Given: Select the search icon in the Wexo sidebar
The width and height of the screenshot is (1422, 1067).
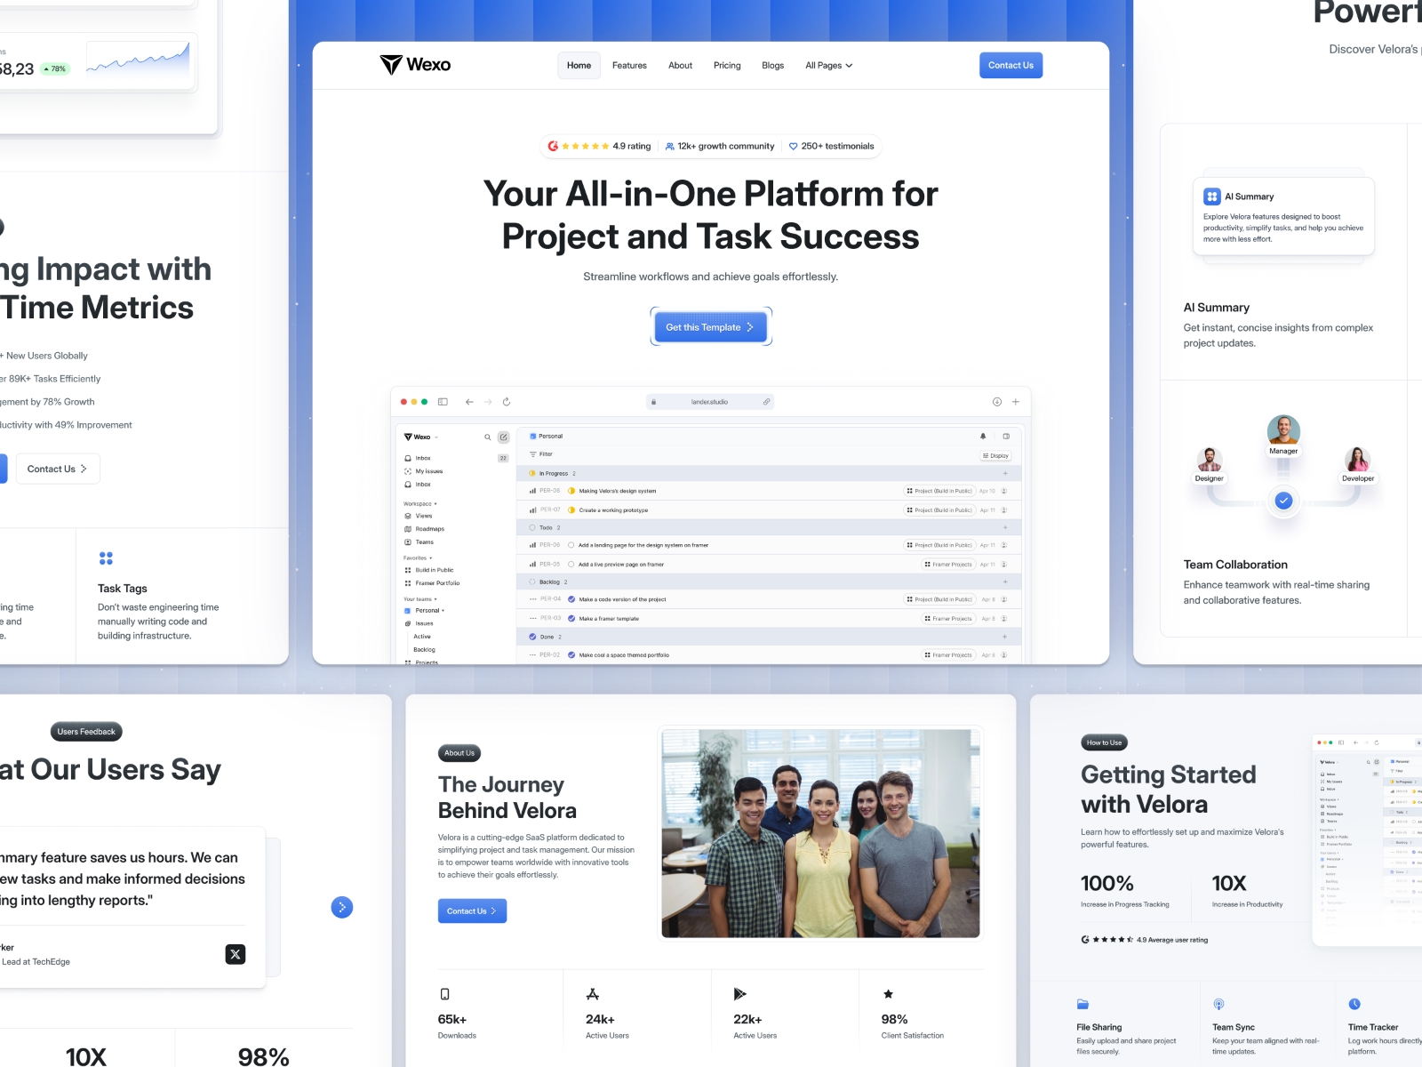Looking at the screenshot, I should pos(488,437).
